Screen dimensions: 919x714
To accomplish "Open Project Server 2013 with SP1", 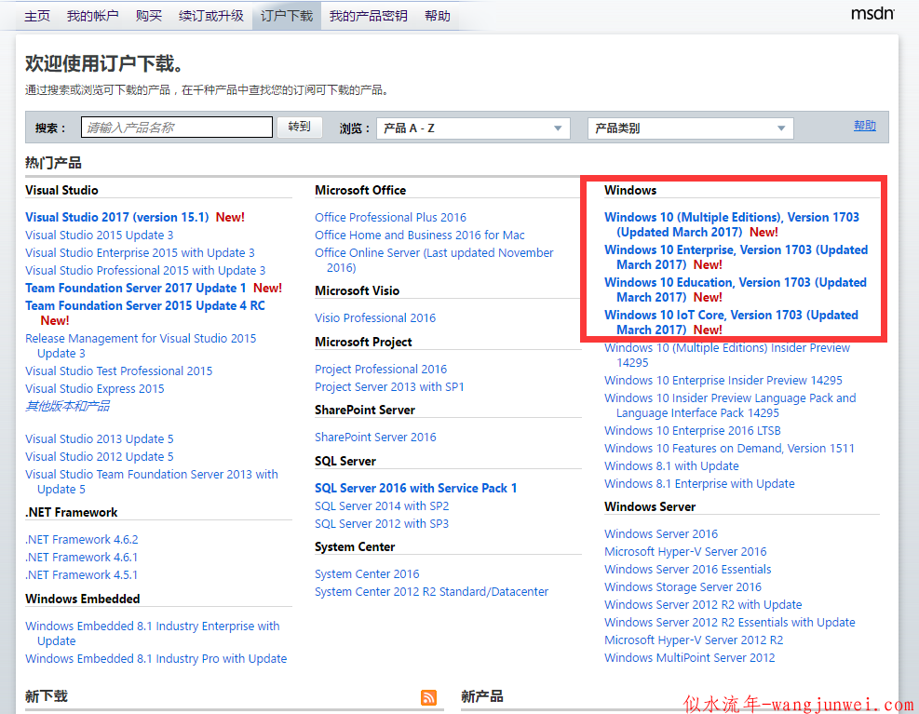I will point(389,387).
